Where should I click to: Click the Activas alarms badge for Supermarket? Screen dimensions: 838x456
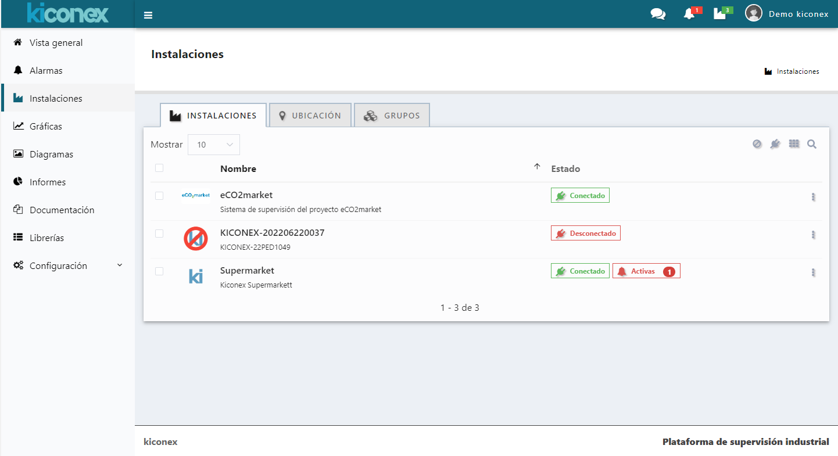point(646,271)
